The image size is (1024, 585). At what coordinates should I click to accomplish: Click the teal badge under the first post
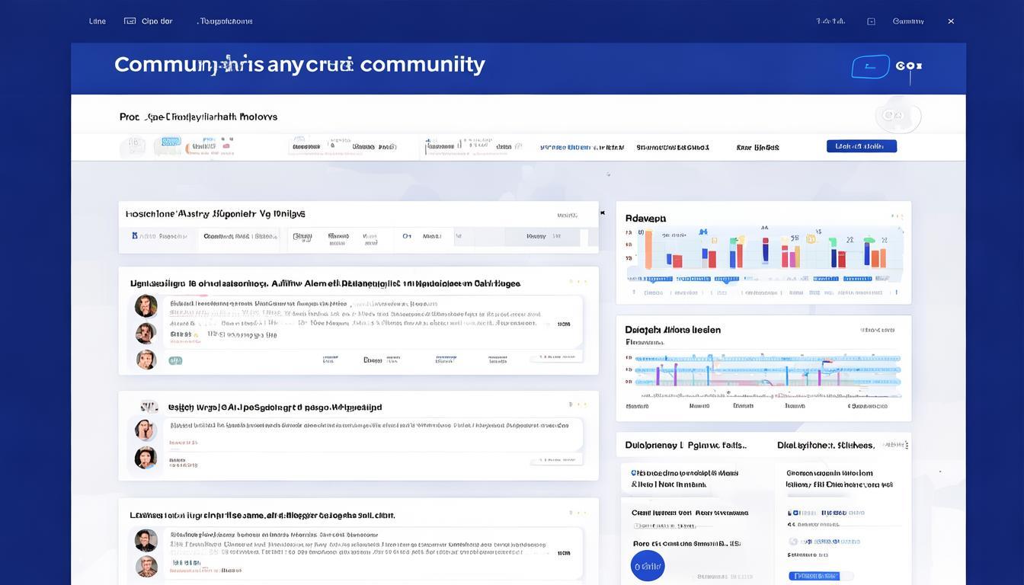tap(175, 360)
